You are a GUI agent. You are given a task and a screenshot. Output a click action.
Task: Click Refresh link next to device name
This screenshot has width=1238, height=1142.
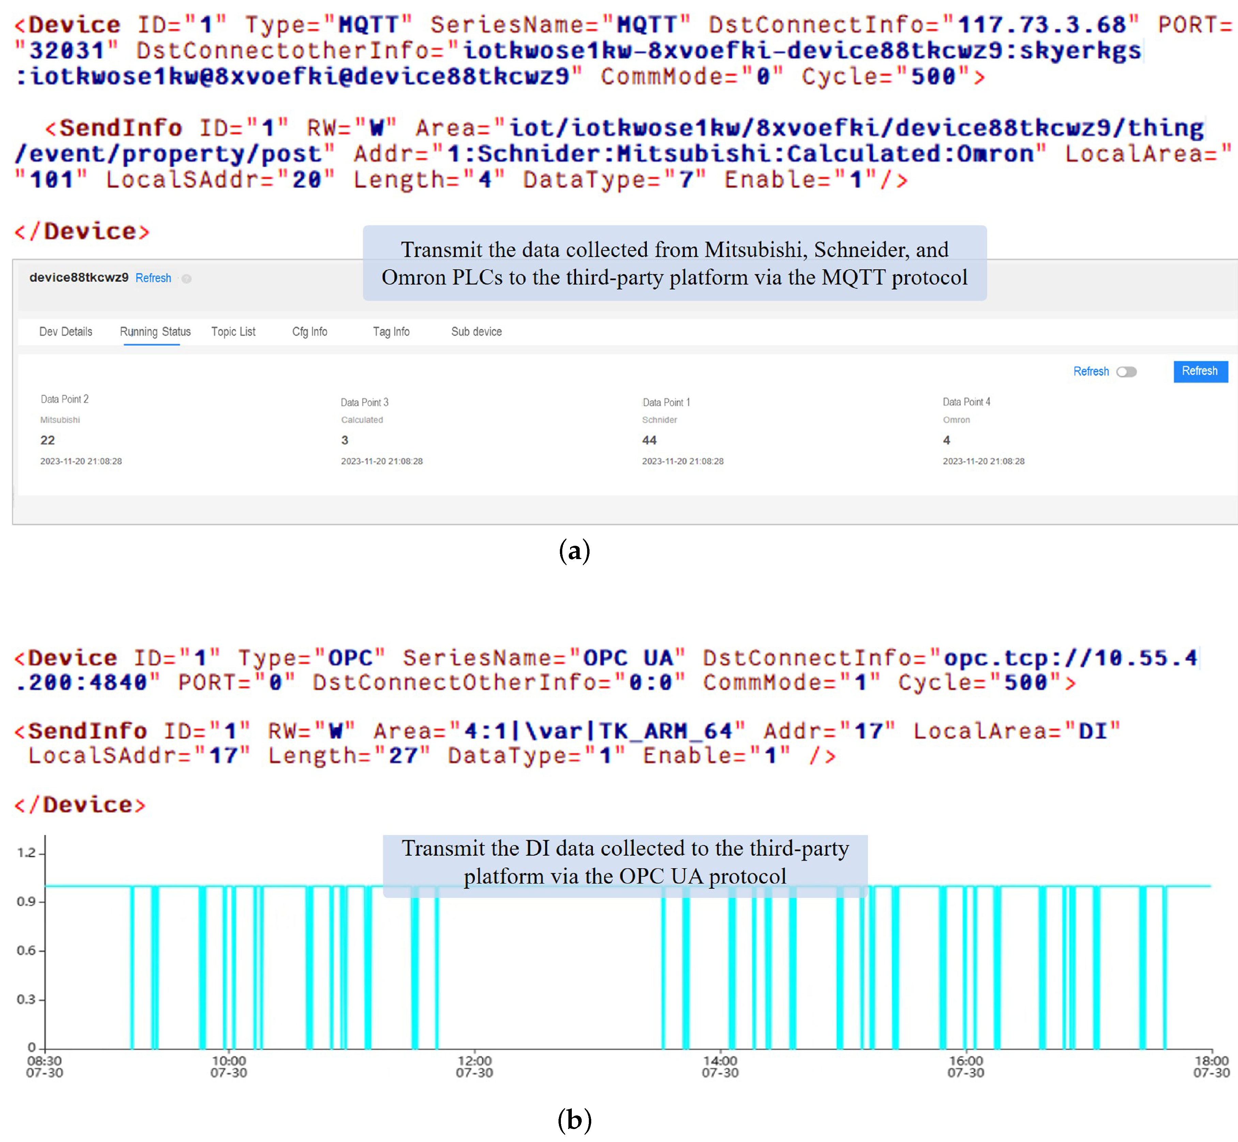[153, 278]
